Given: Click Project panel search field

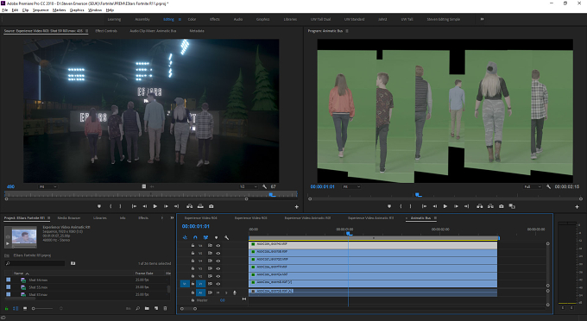Looking at the screenshot, I should click(x=35, y=264).
